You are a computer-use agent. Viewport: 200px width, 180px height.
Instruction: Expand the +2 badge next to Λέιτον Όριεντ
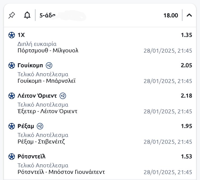(x=63, y=96)
